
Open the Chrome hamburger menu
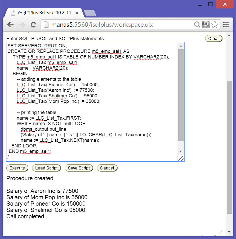coord(226,24)
